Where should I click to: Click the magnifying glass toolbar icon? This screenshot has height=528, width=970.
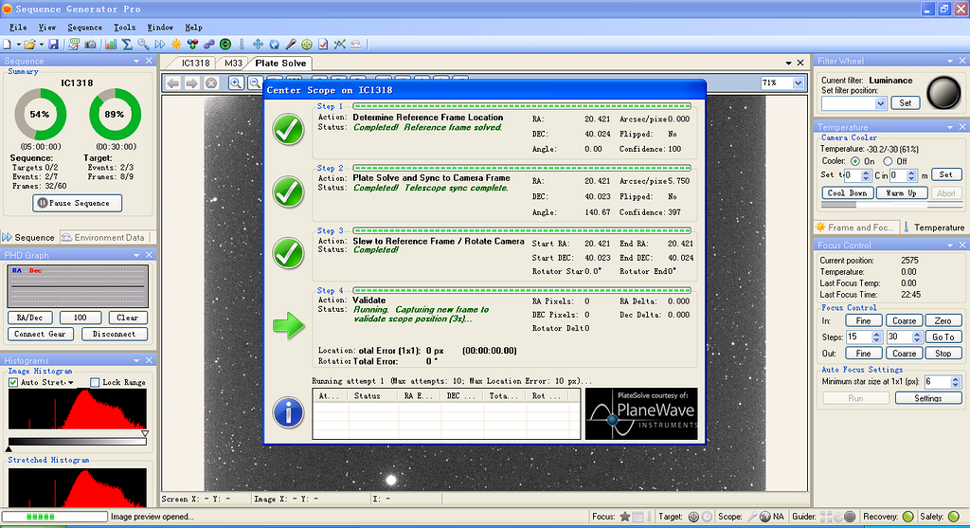(x=143, y=45)
